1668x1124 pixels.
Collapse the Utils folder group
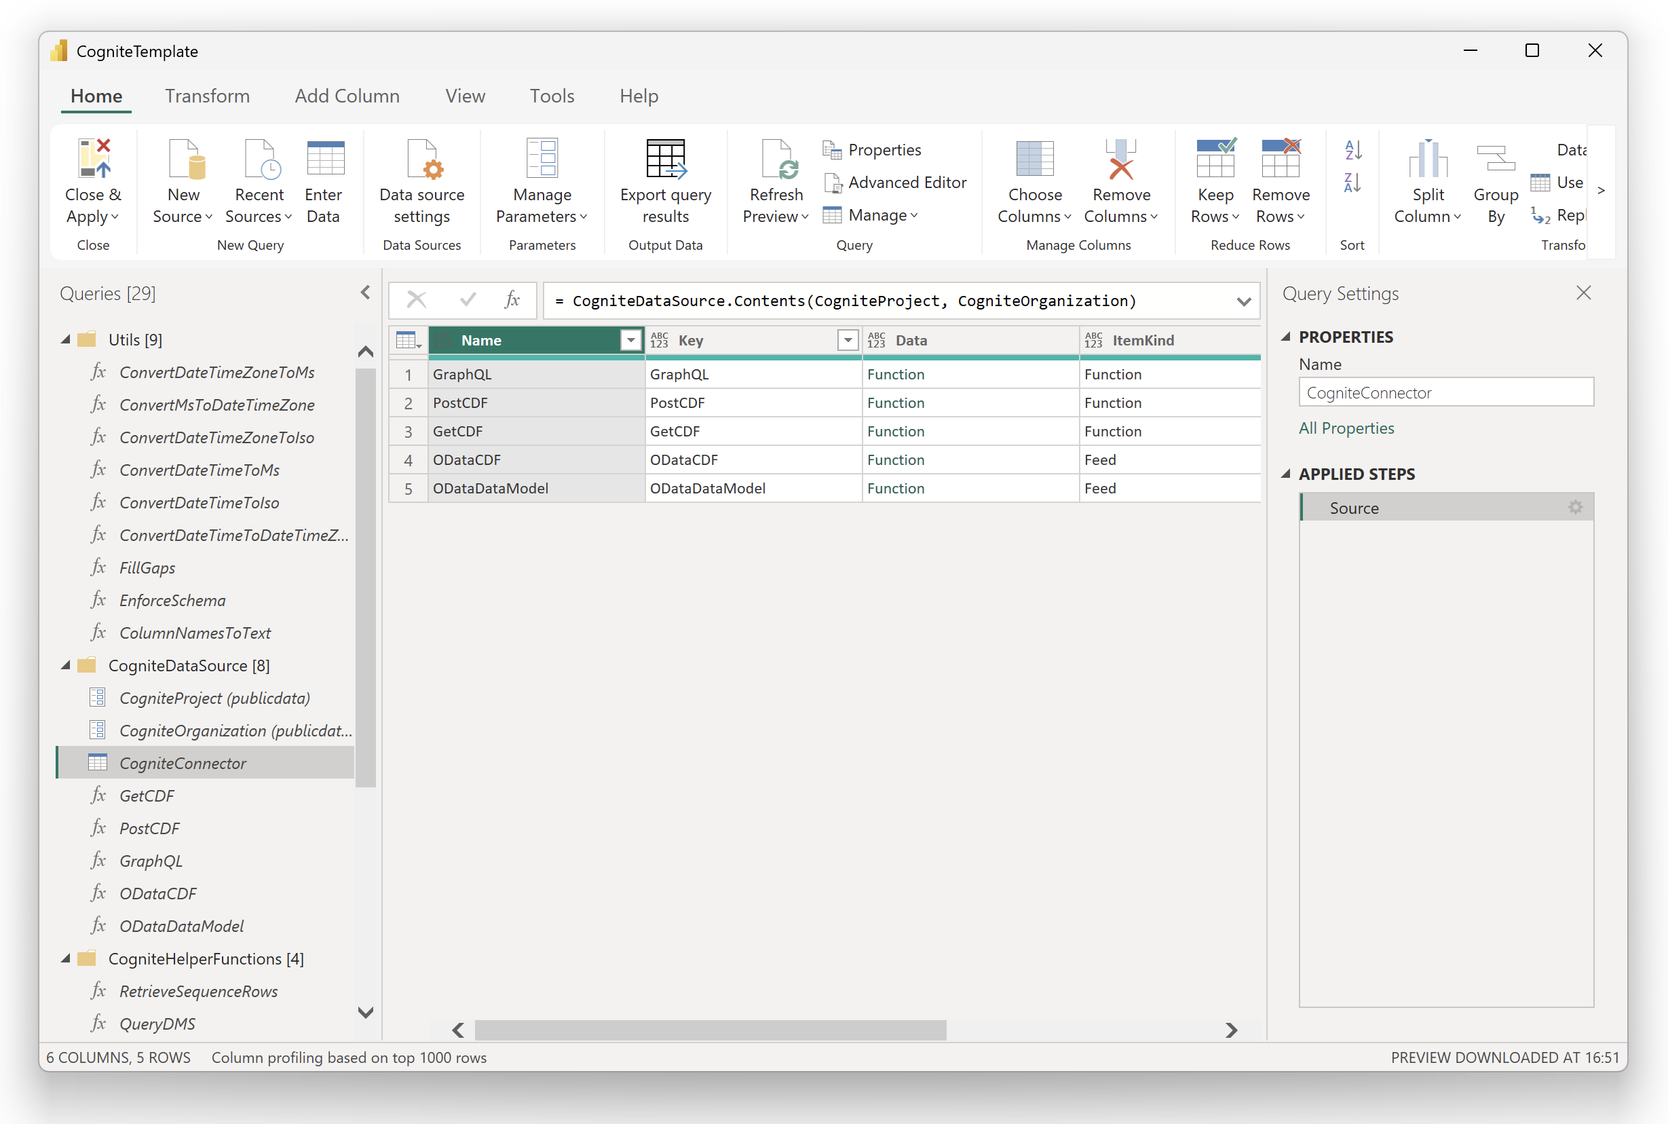tap(65, 340)
